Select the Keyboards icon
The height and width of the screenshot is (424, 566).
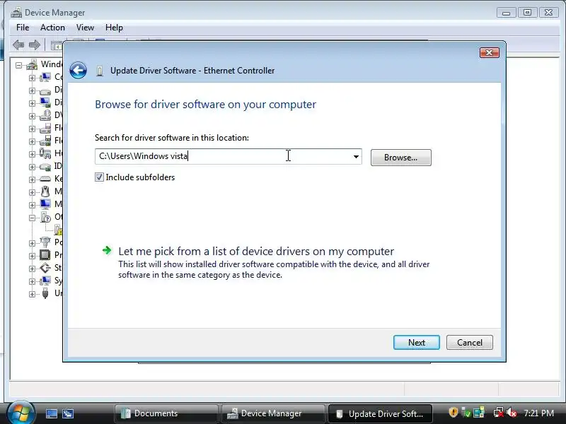coord(45,179)
